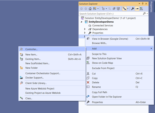Click the Back navigation arrow icon

point(81,9)
